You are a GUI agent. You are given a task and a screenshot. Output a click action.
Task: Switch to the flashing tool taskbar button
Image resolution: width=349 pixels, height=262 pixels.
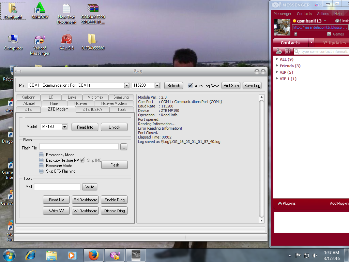pyautogui.click(x=136, y=255)
